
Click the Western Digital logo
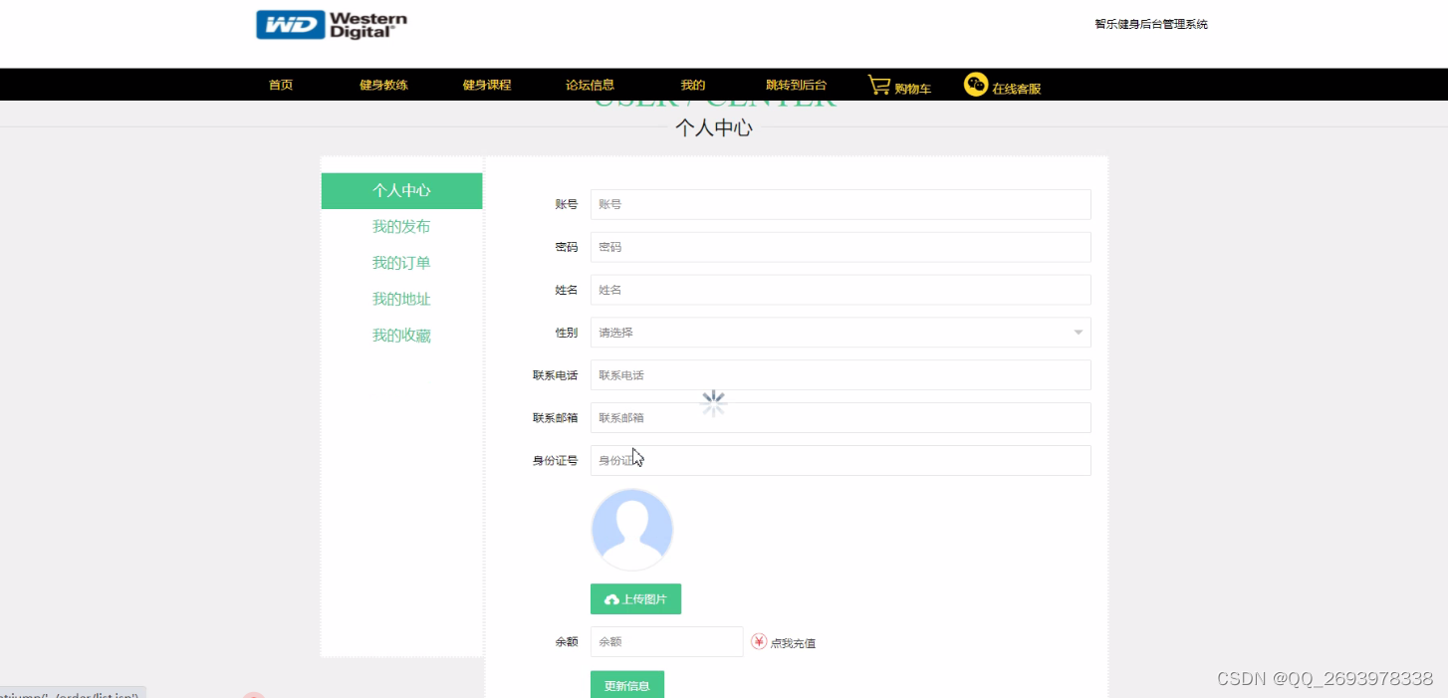tap(332, 25)
